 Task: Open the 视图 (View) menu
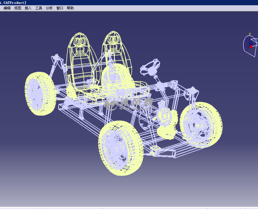pos(18,8)
